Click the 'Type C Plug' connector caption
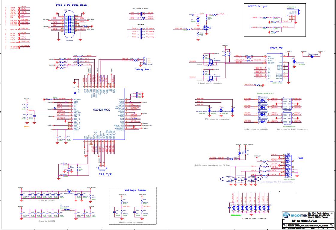This screenshot has width=336, height=230. [69, 40]
